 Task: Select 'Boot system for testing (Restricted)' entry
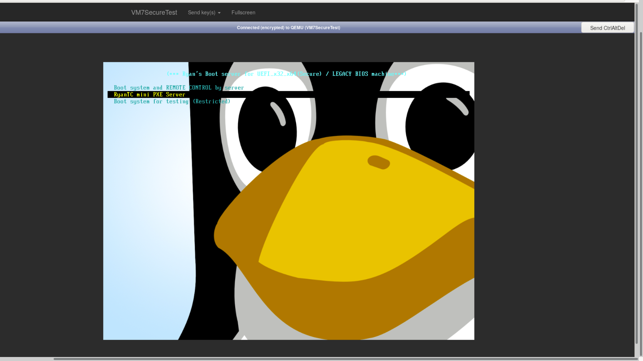pos(172,101)
